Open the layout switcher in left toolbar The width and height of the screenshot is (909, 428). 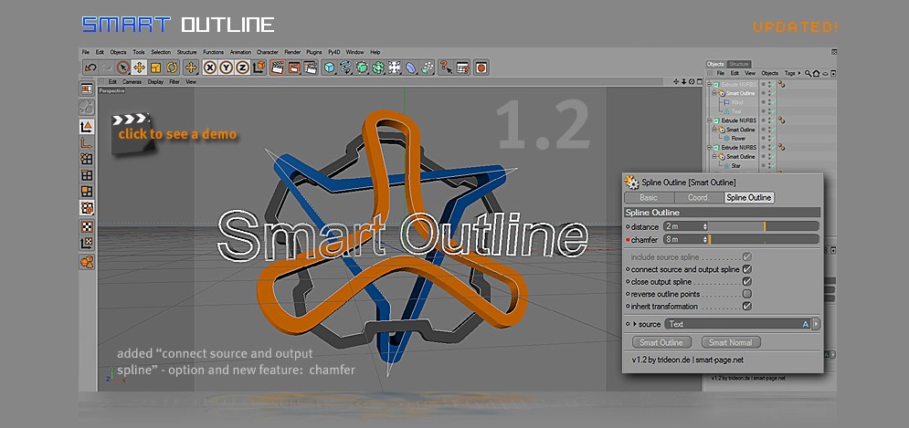[x=87, y=89]
